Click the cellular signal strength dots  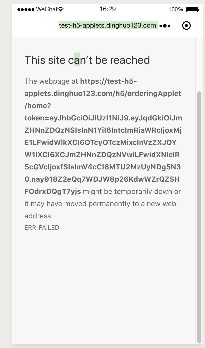coord(26,9)
